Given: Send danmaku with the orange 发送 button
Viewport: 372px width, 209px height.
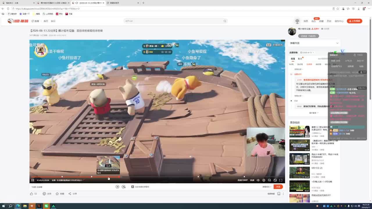Looking at the screenshot, I should click(278, 187).
